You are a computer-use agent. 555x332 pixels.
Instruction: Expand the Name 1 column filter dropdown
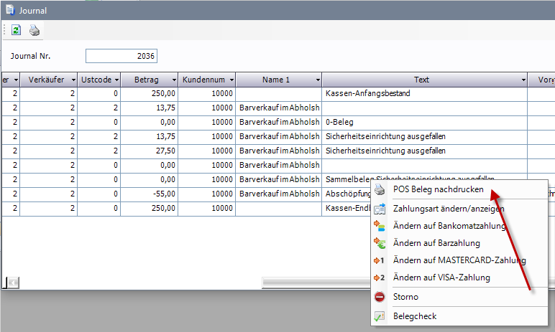click(317, 80)
